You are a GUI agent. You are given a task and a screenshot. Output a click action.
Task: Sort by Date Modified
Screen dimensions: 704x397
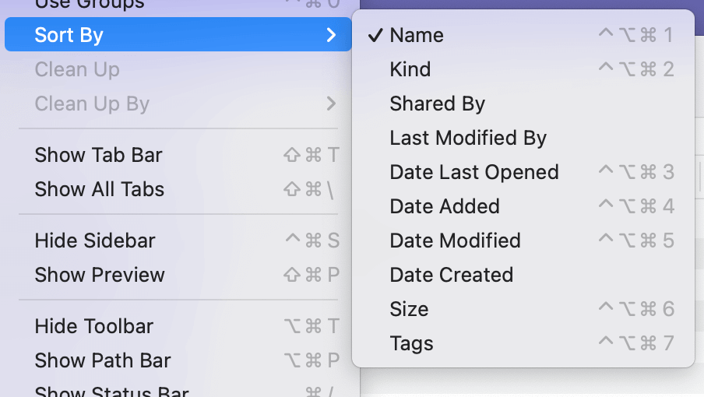455,241
